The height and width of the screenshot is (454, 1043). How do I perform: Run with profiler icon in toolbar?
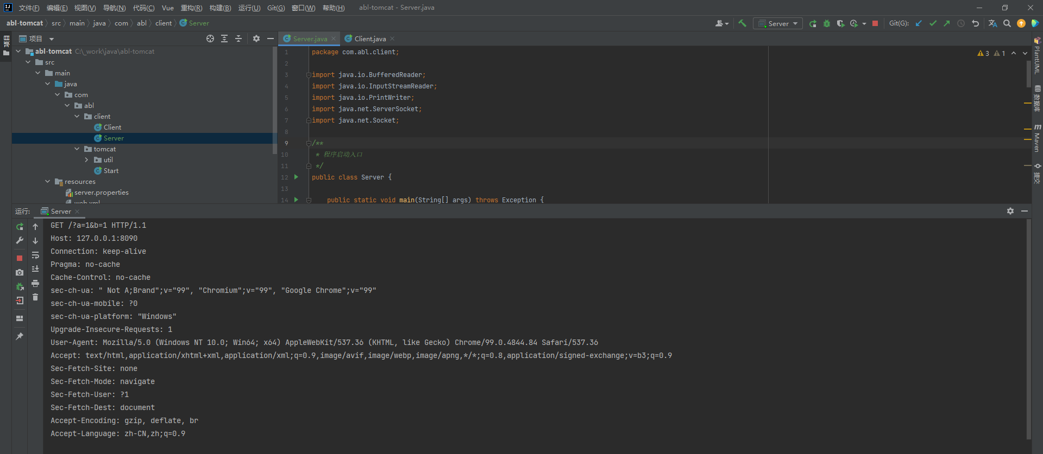pyautogui.click(x=854, y=23)
